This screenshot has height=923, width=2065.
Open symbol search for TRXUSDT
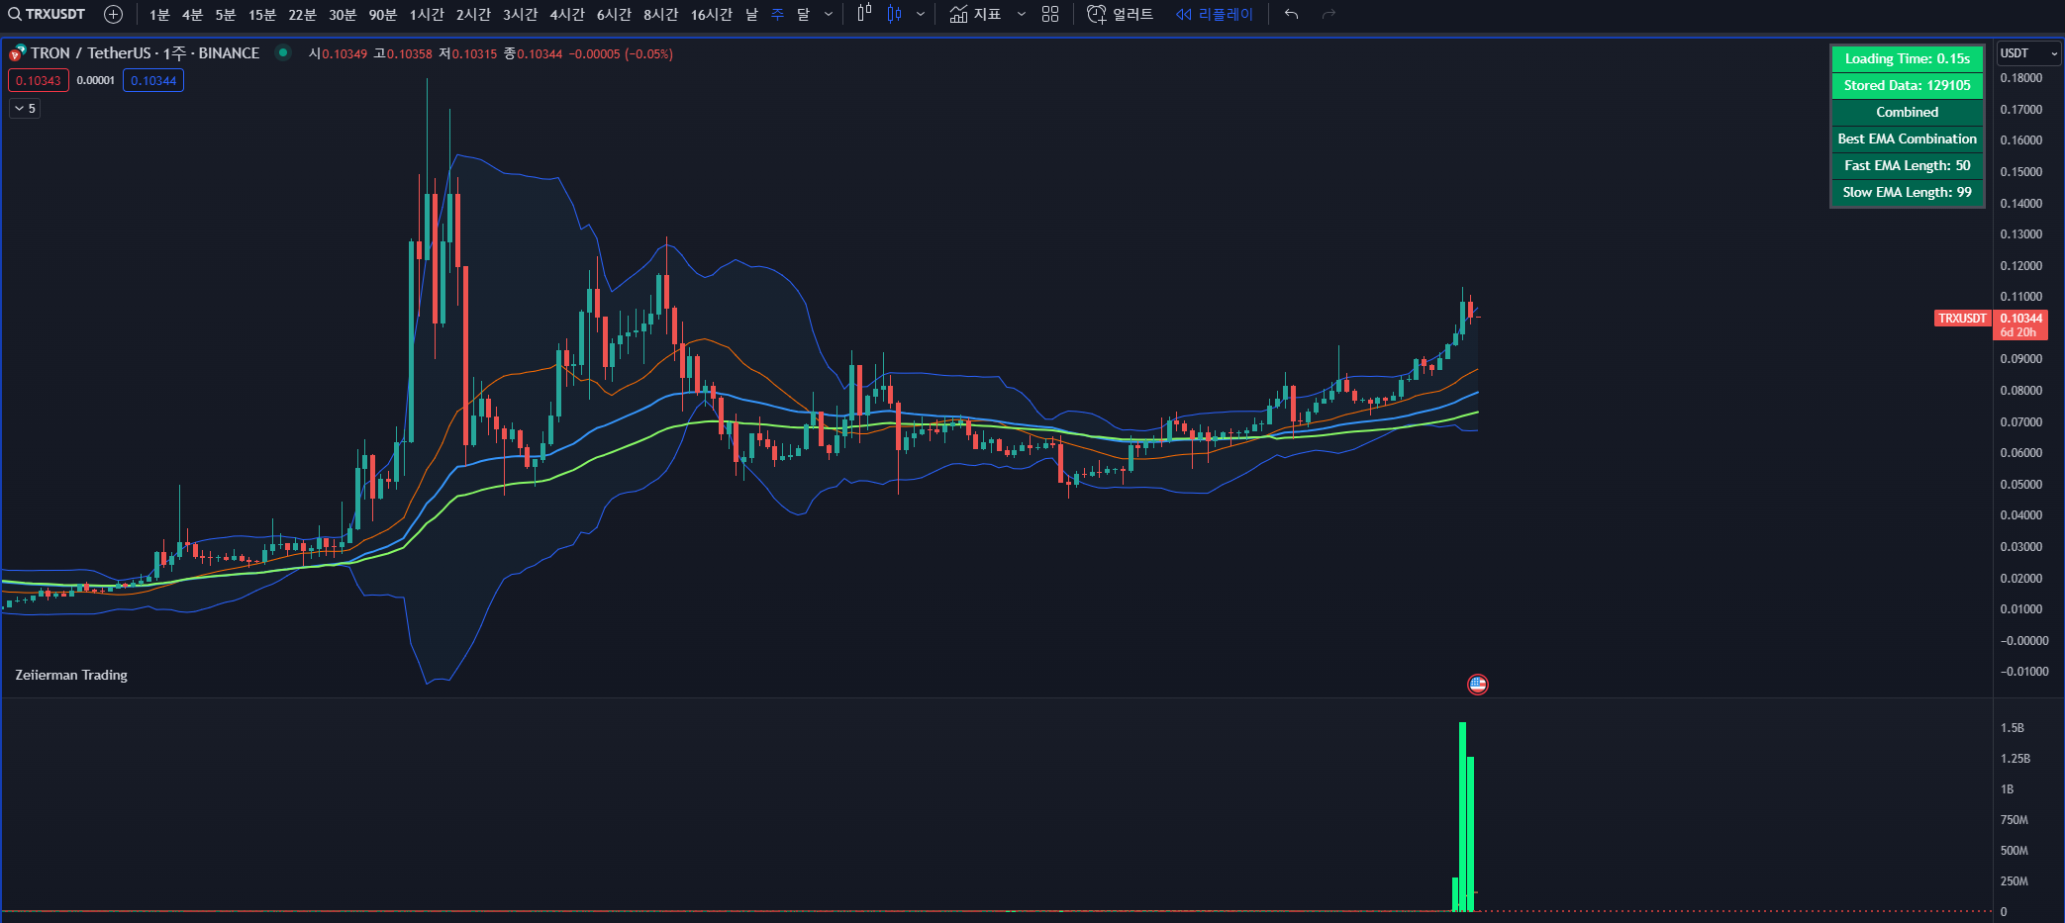48,14
